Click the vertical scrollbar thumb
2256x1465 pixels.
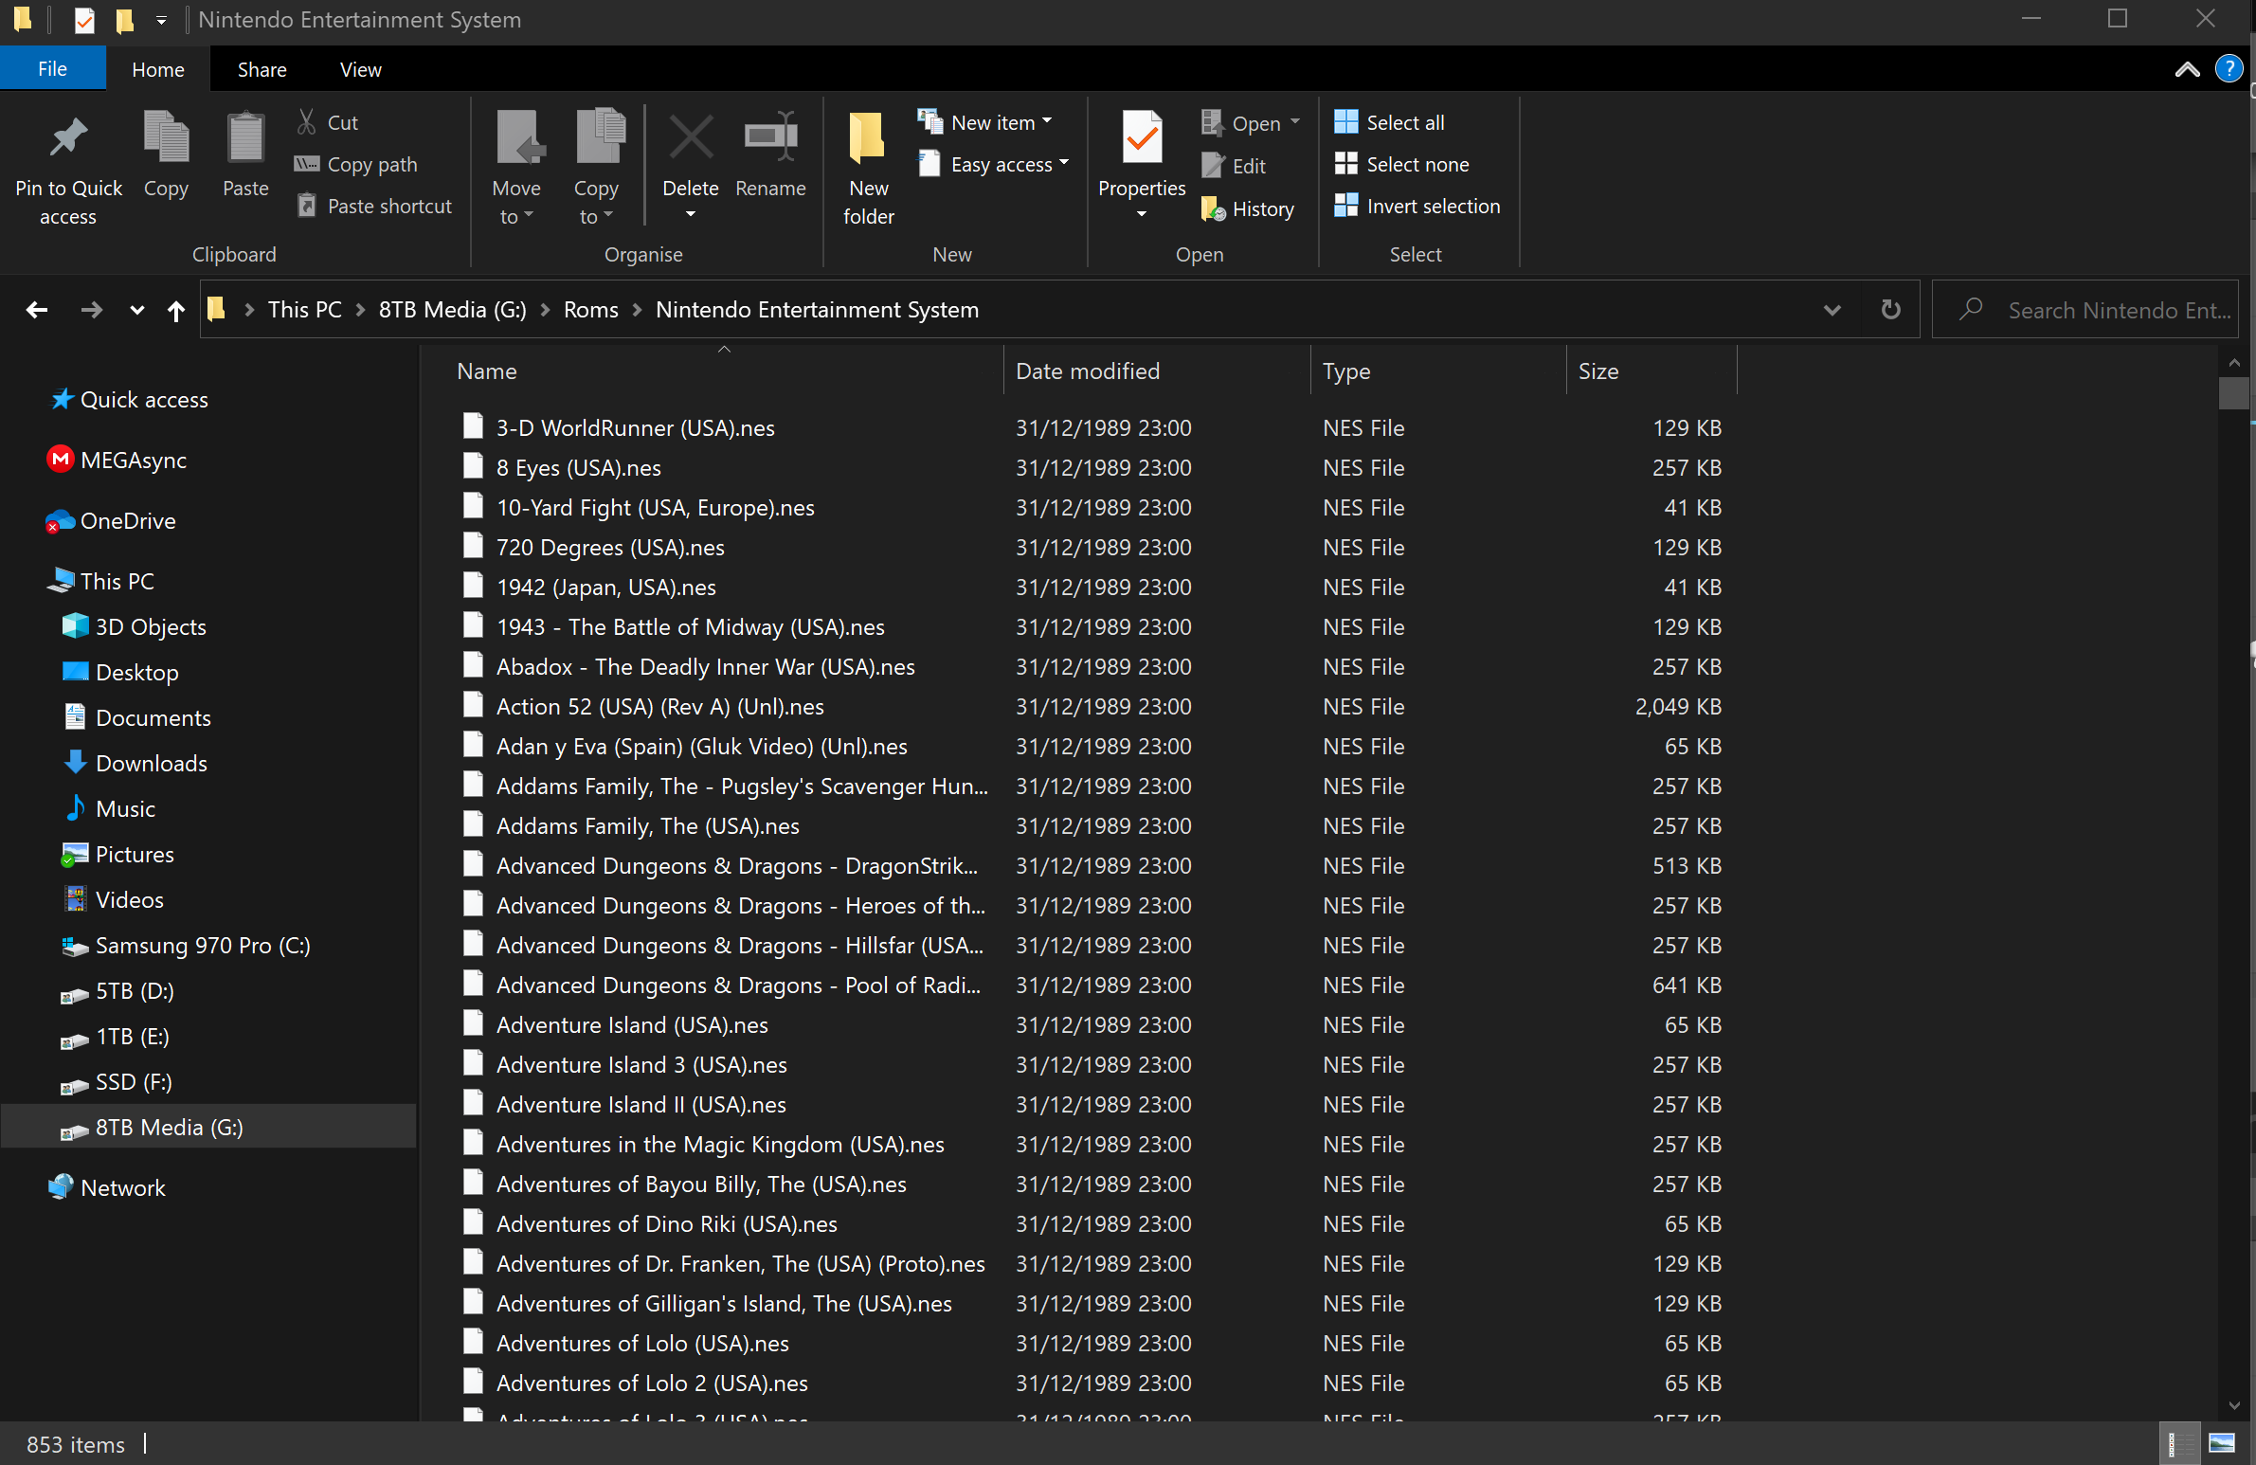[x=2233, y=392]
